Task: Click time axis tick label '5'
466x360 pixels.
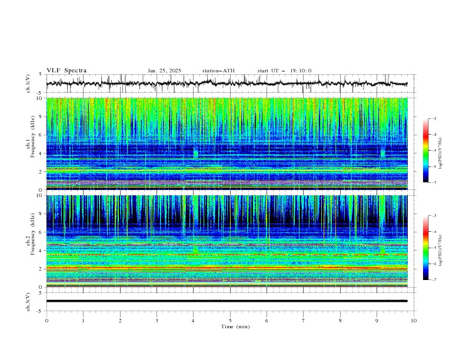Action: click(230, 321)
